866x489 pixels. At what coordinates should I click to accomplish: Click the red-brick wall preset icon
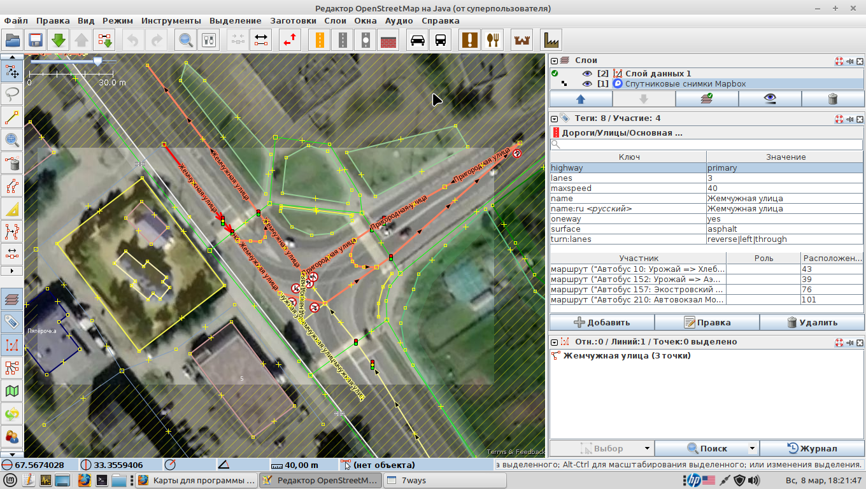pos(388,40)
